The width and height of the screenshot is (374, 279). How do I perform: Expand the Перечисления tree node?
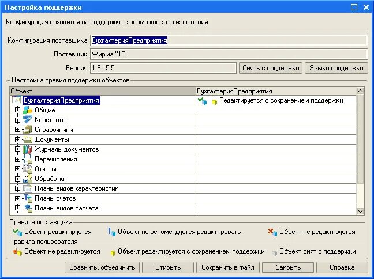click(17, 159)
